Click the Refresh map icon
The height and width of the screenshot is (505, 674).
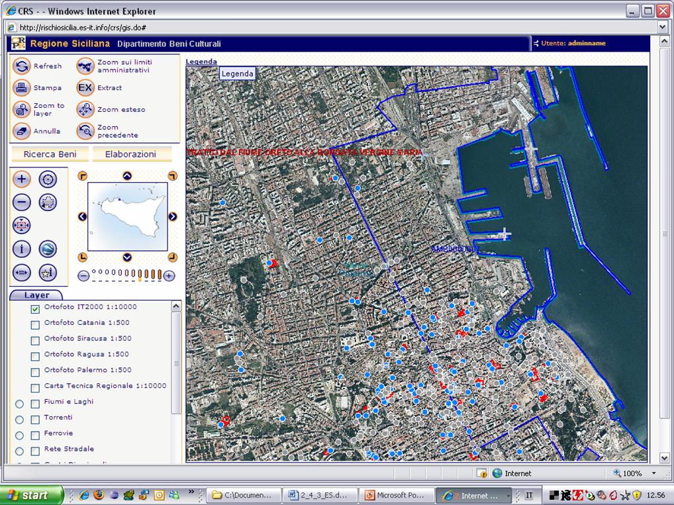coord(23,66)
